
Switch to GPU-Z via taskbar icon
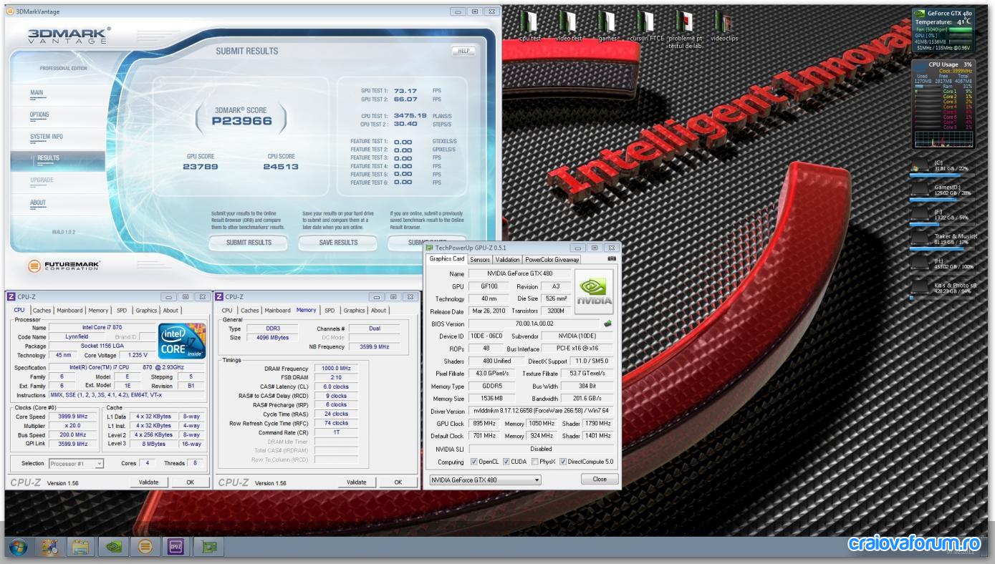tap(208, 548)
